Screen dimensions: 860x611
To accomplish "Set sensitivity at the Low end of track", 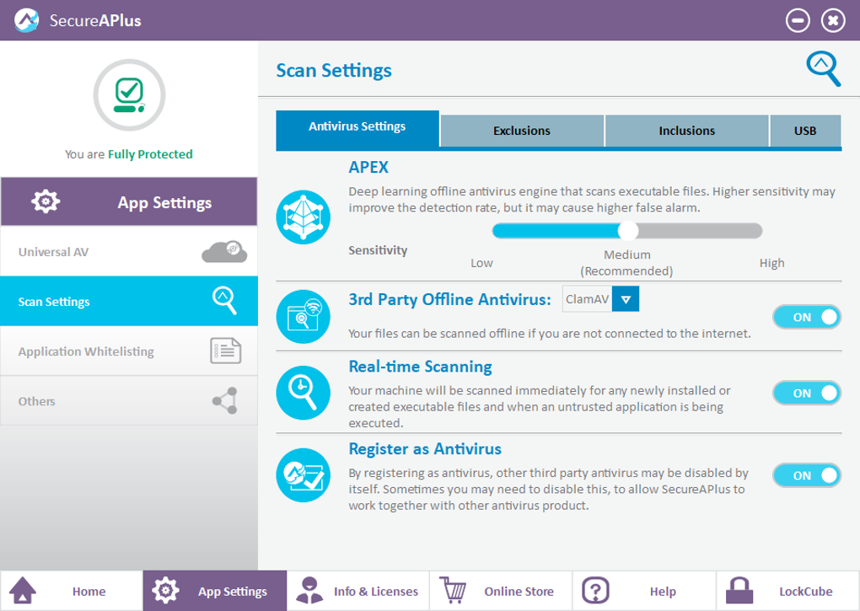I will point(498,231).
